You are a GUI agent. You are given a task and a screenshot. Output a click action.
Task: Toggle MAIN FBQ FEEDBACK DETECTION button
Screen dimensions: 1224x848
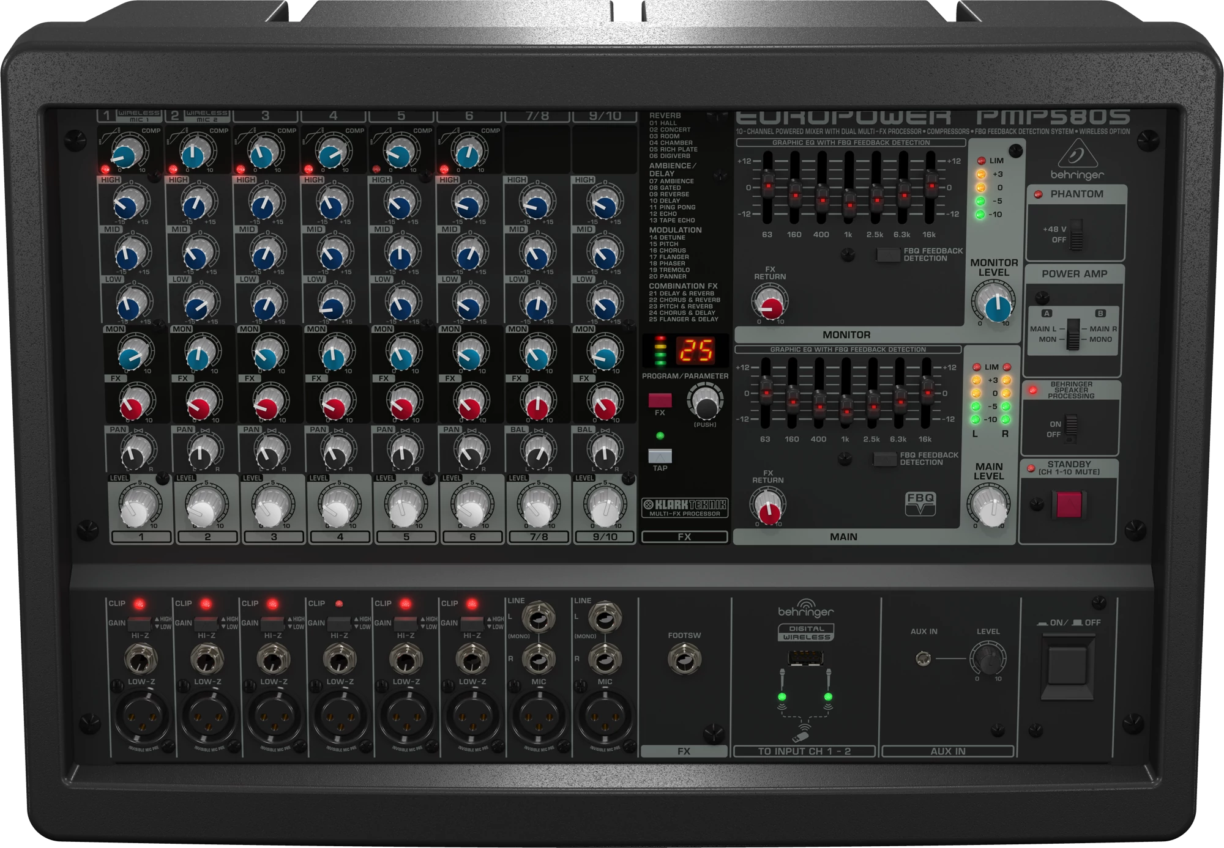[884, 459]
